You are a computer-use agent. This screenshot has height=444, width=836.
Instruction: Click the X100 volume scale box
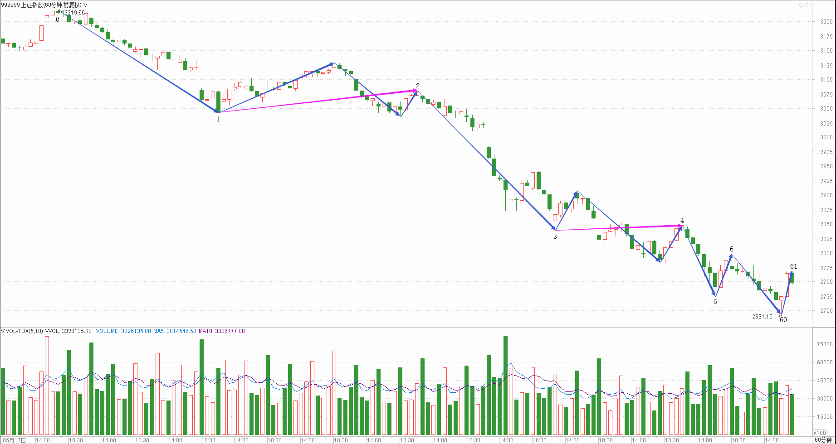point(819,433)
